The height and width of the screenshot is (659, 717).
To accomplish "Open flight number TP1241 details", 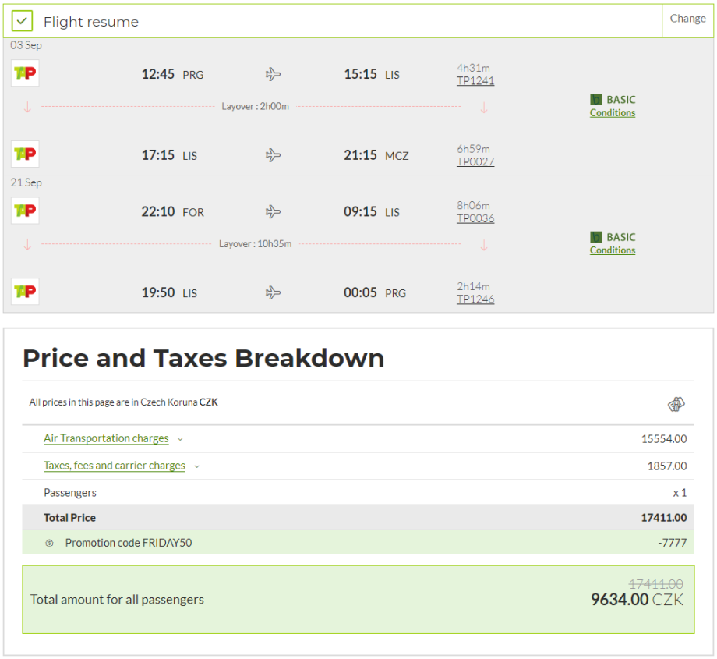I will 475,81.
